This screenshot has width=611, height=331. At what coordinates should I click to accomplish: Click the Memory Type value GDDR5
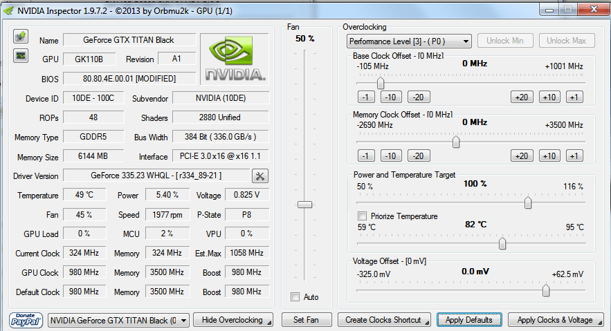93,137
